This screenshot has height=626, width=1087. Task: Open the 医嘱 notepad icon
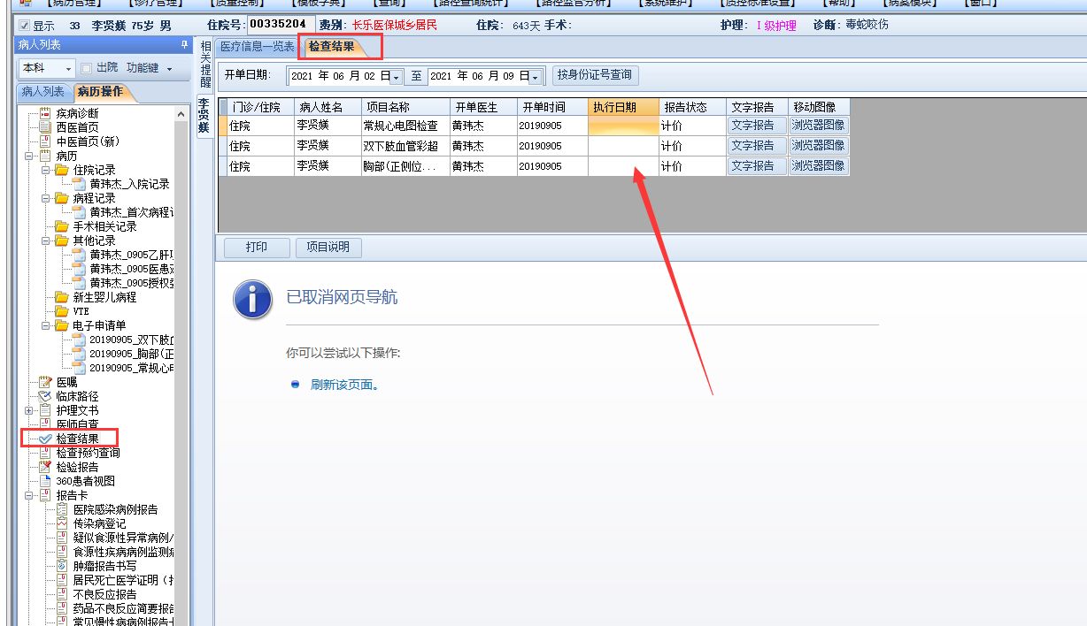pos(45,382)
